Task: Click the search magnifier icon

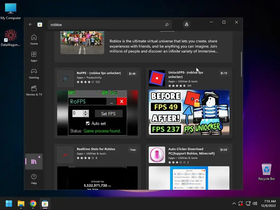Action: pyautogui.click(x=167, y=24)
